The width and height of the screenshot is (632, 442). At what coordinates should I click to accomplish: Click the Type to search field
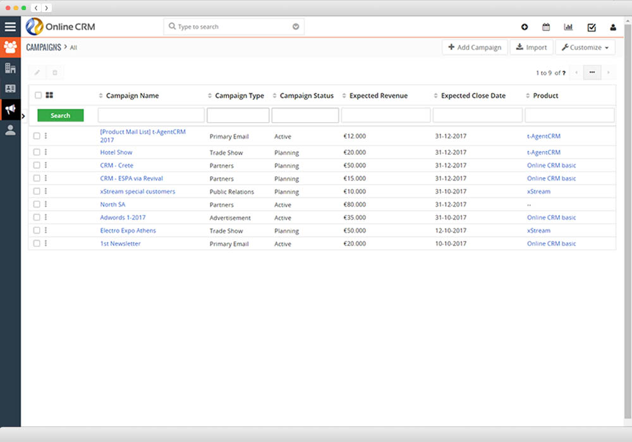234,27
